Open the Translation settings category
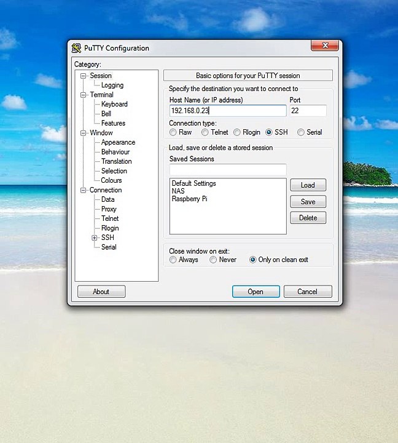 (x=117, y=161)
